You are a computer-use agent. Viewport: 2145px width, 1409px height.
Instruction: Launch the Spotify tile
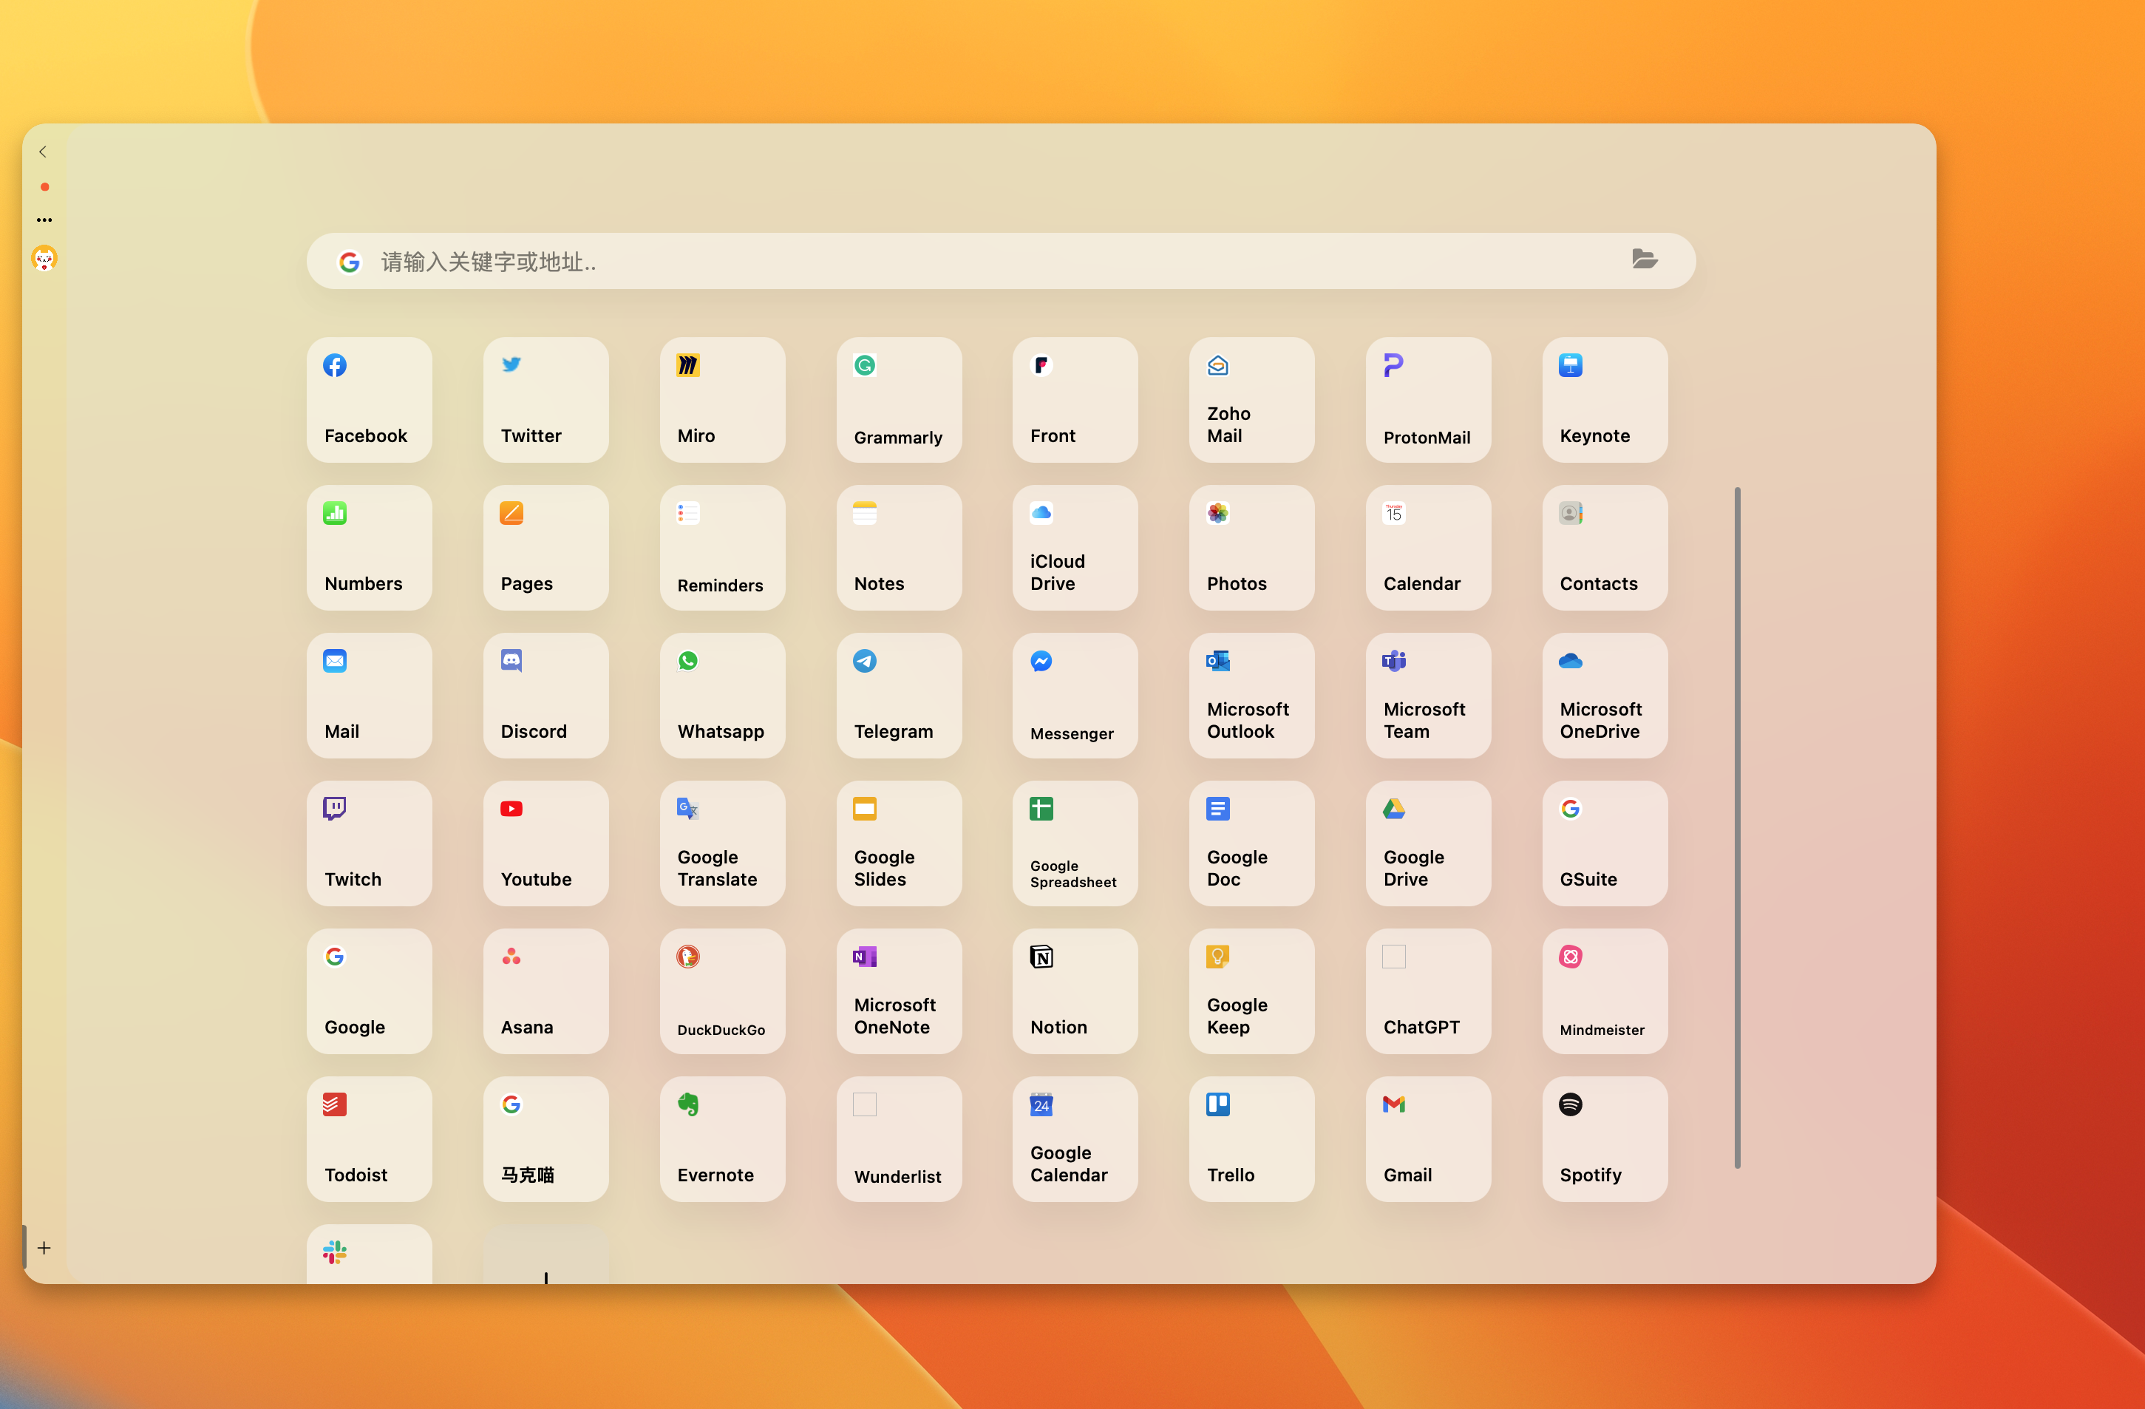[x=1604, y=1138]
